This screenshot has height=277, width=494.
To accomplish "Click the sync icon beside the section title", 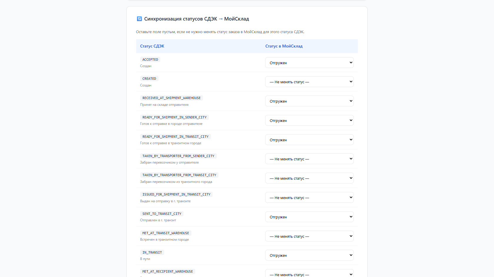I will [x=139, y=19].
